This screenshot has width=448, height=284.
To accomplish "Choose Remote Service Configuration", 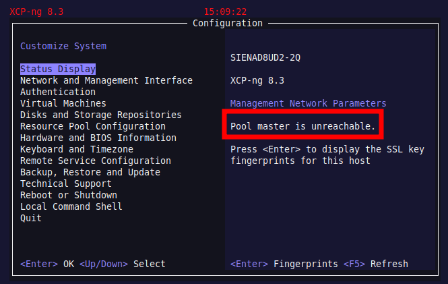I will (96, 161).
